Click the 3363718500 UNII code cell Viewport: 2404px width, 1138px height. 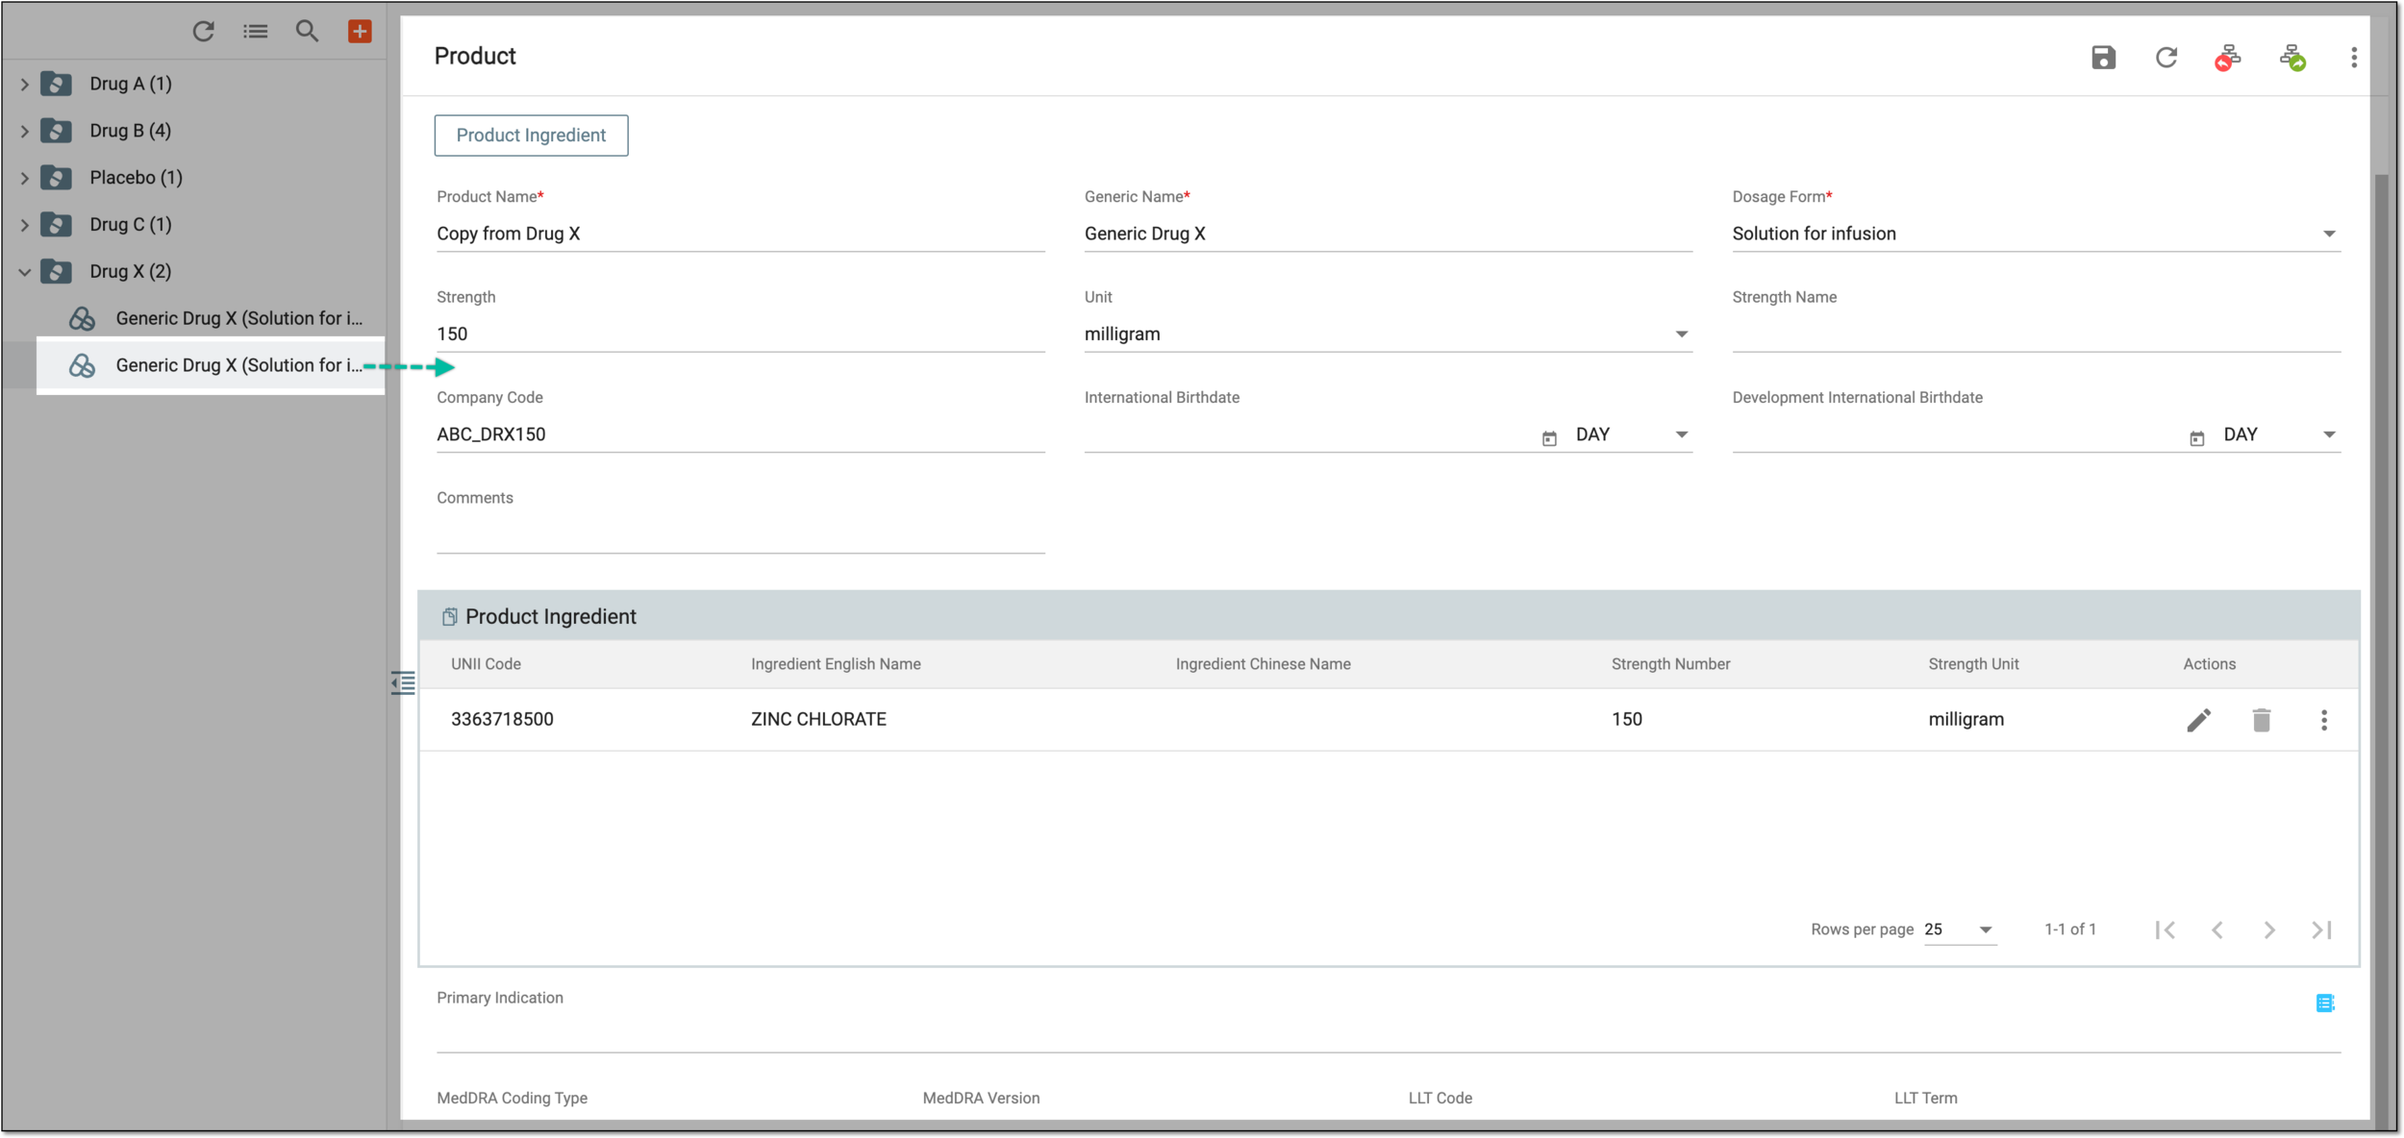[502, 720]
